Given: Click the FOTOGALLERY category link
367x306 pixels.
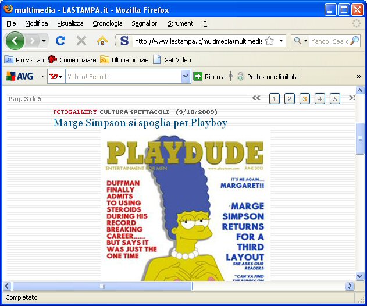Looking at the screenshot, I should pos(75,112).
